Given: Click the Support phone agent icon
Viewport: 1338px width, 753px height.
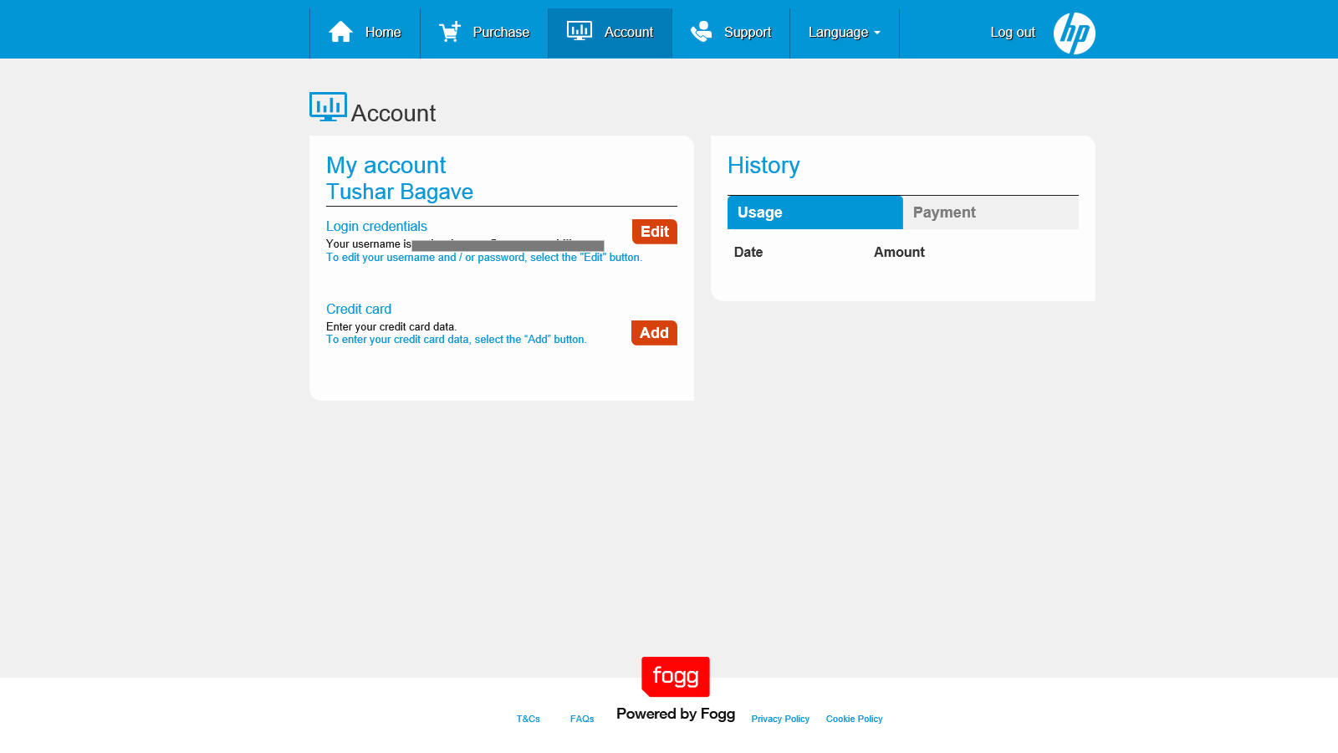Looking at the screenshot, I should click(701, 32).
